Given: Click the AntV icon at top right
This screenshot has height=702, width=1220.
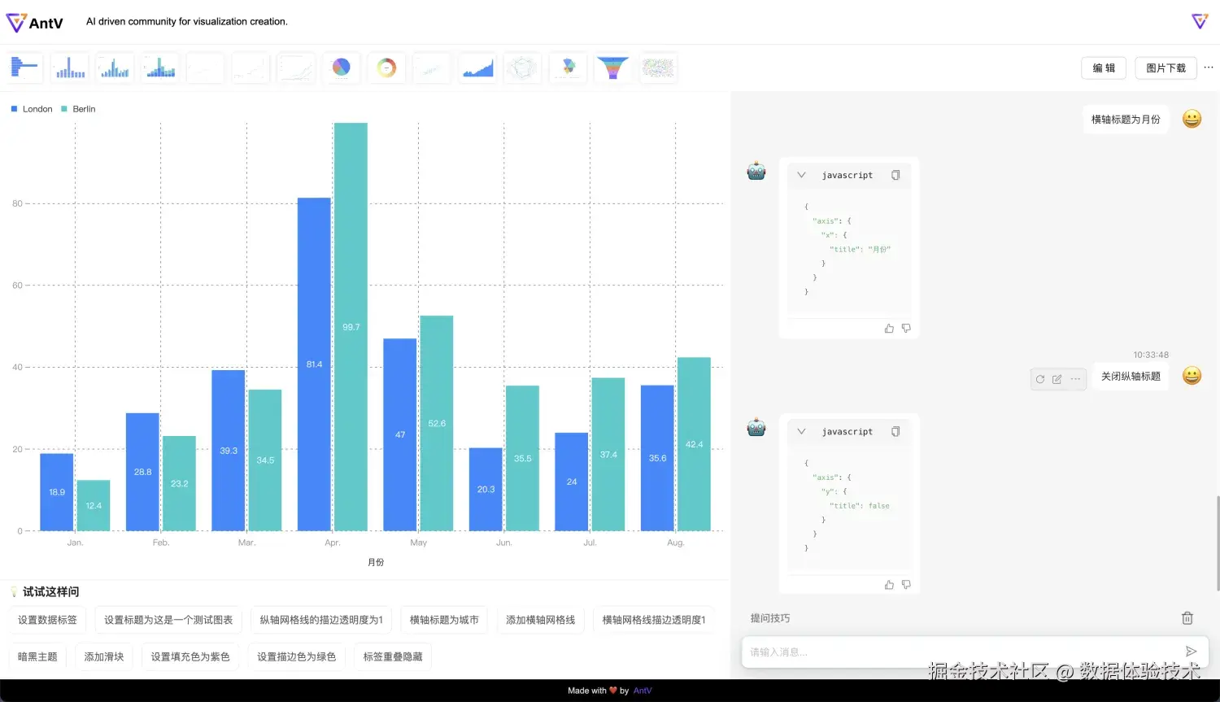Looking at the screenshot, I should (1200, 21).
